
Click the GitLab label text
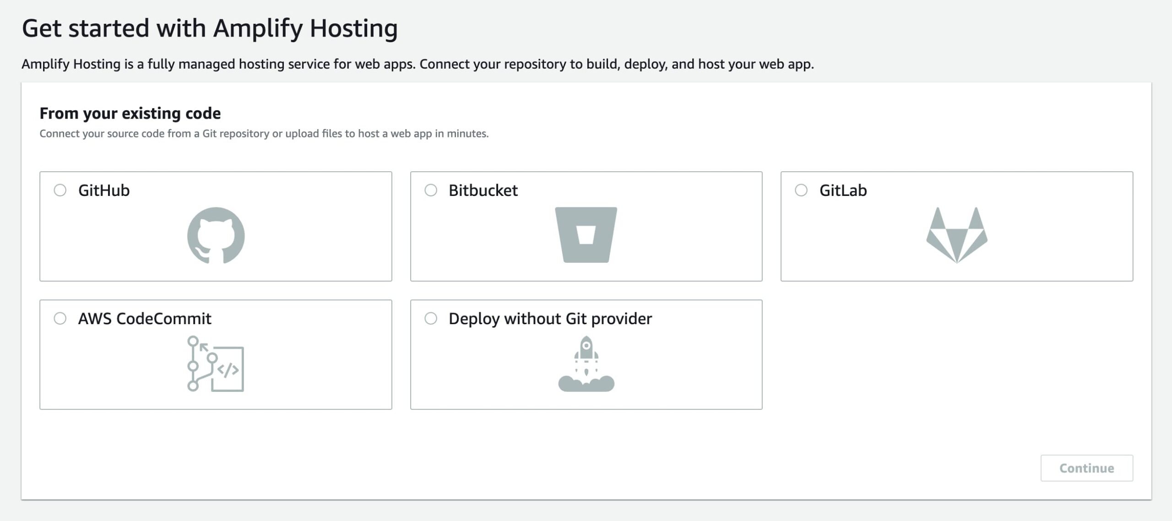[843, 190]
